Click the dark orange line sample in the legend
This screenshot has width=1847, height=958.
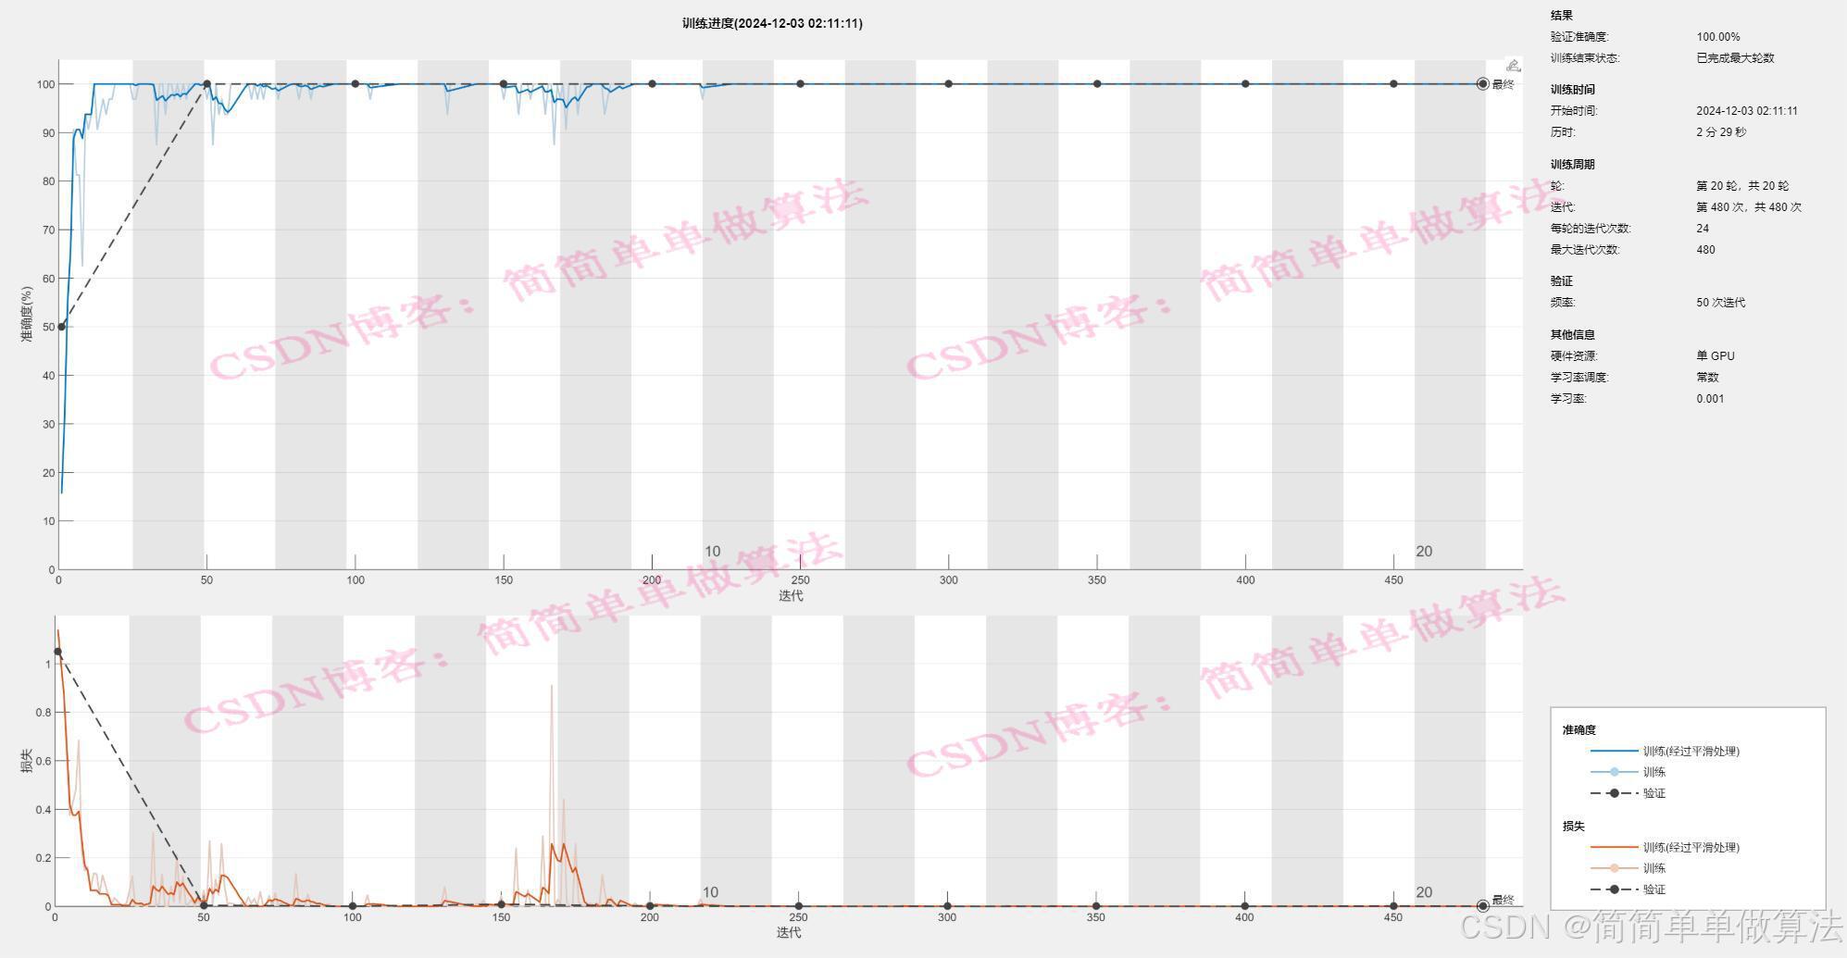pos(1614,847)
